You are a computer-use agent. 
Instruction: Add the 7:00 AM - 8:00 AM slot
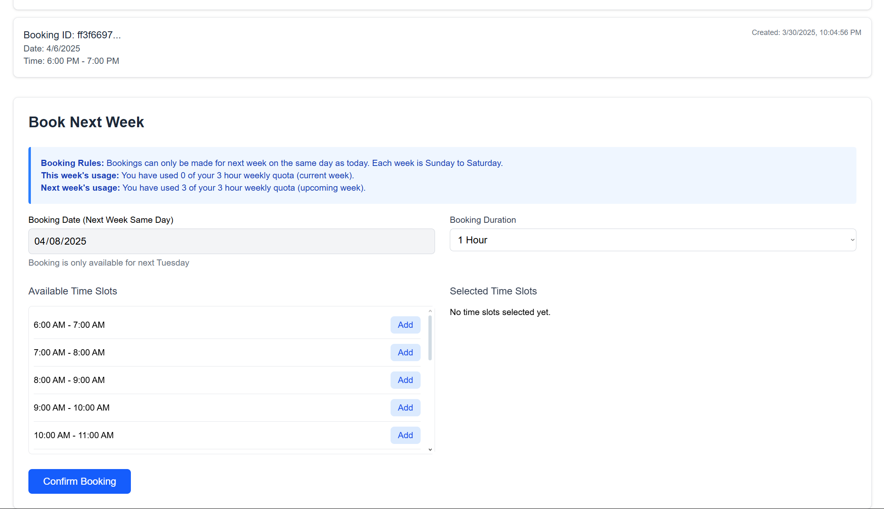coord(405,353)
